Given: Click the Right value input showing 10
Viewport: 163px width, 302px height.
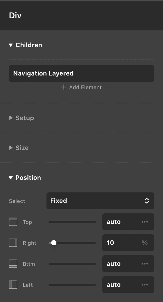Looking at the screenshot, I should click(x=119, y=243).
